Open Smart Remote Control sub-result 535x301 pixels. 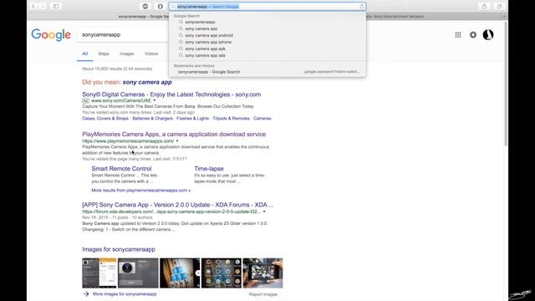tap(121, 169)
